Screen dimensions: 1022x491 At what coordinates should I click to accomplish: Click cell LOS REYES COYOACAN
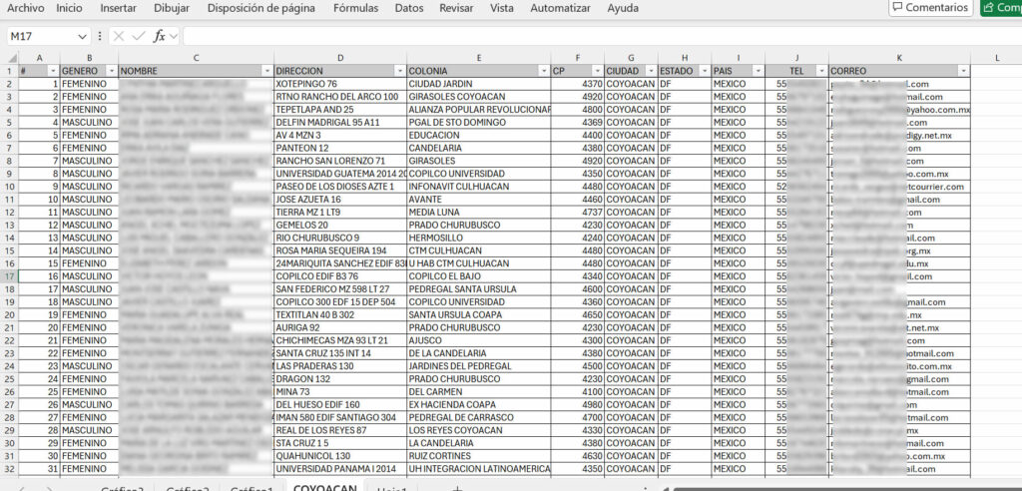click(478, 430)
